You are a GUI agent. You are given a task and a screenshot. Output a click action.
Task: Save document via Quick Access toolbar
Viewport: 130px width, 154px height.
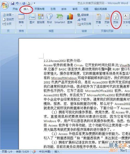[13, 3]
